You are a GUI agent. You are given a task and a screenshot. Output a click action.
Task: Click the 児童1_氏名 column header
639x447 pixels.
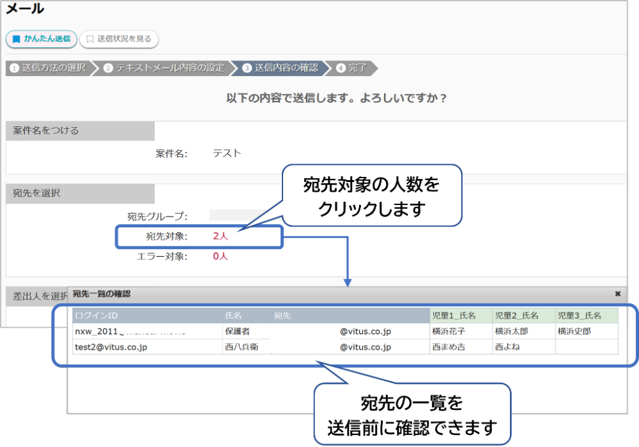pyautogui.click(x=454, y=315)
